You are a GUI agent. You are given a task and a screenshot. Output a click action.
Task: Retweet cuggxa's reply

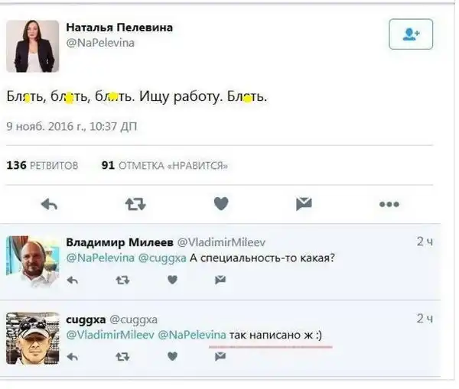point(122,355)
